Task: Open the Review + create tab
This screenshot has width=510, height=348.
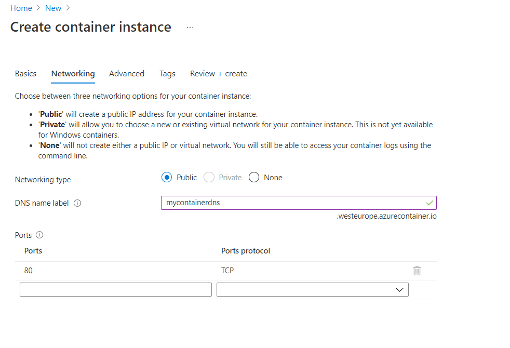Action: [x=219, y=74]
